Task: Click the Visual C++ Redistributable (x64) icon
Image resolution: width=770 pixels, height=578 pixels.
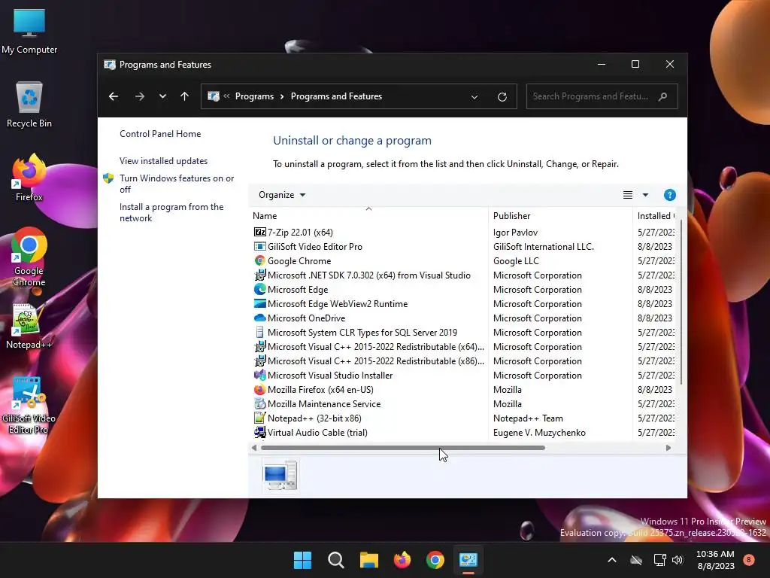Action: pos(259,346)
